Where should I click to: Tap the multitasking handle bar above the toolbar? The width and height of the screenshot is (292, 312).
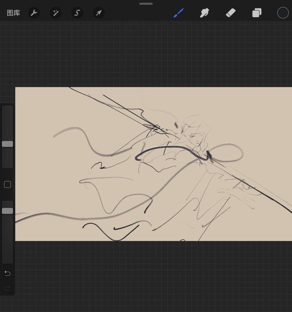click(146, 4)
